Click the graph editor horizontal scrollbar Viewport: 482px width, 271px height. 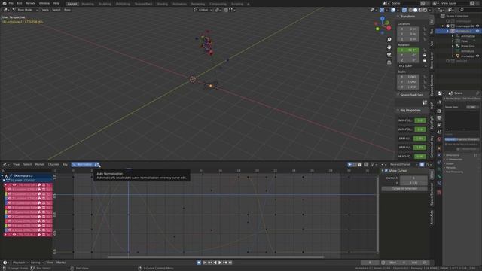click(216, 257)
